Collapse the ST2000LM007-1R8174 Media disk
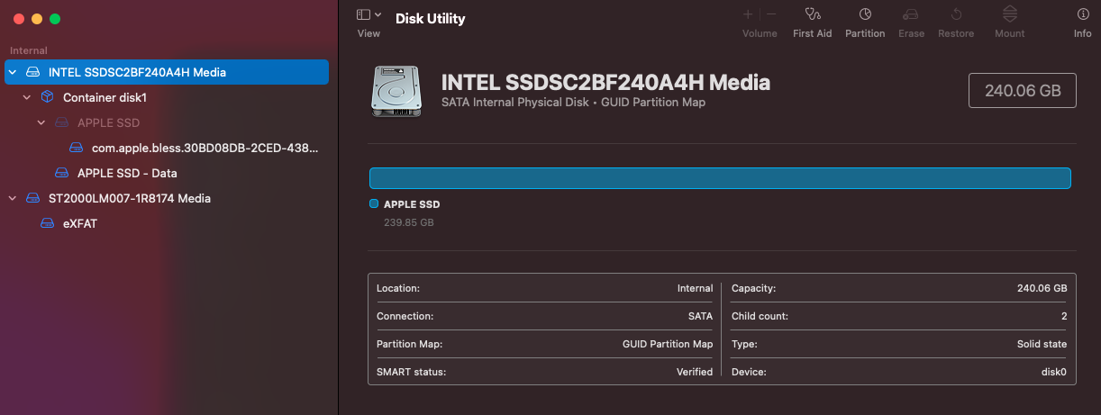Viewport: 1101px width, 415px height. 13,198
